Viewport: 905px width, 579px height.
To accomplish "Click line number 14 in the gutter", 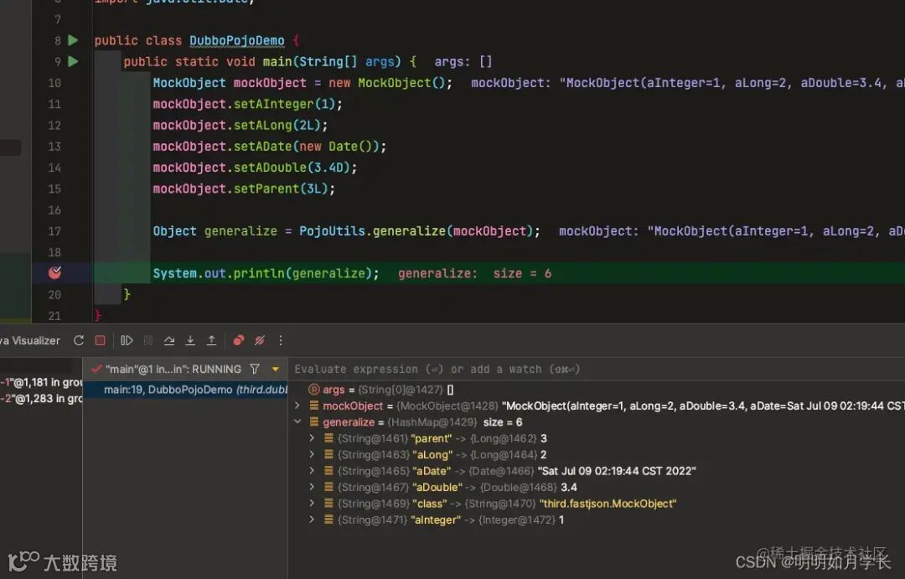I will [54, 168].
